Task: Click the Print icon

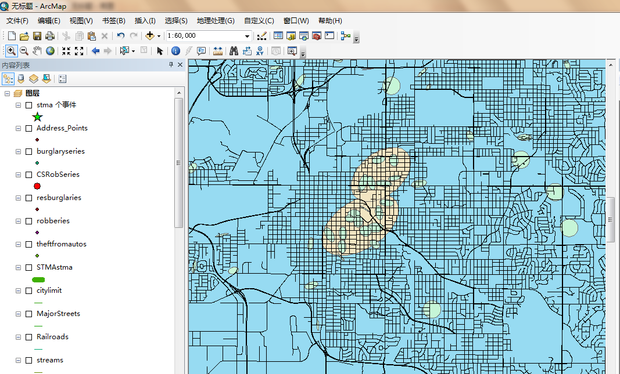Action: tap(50, 36)
